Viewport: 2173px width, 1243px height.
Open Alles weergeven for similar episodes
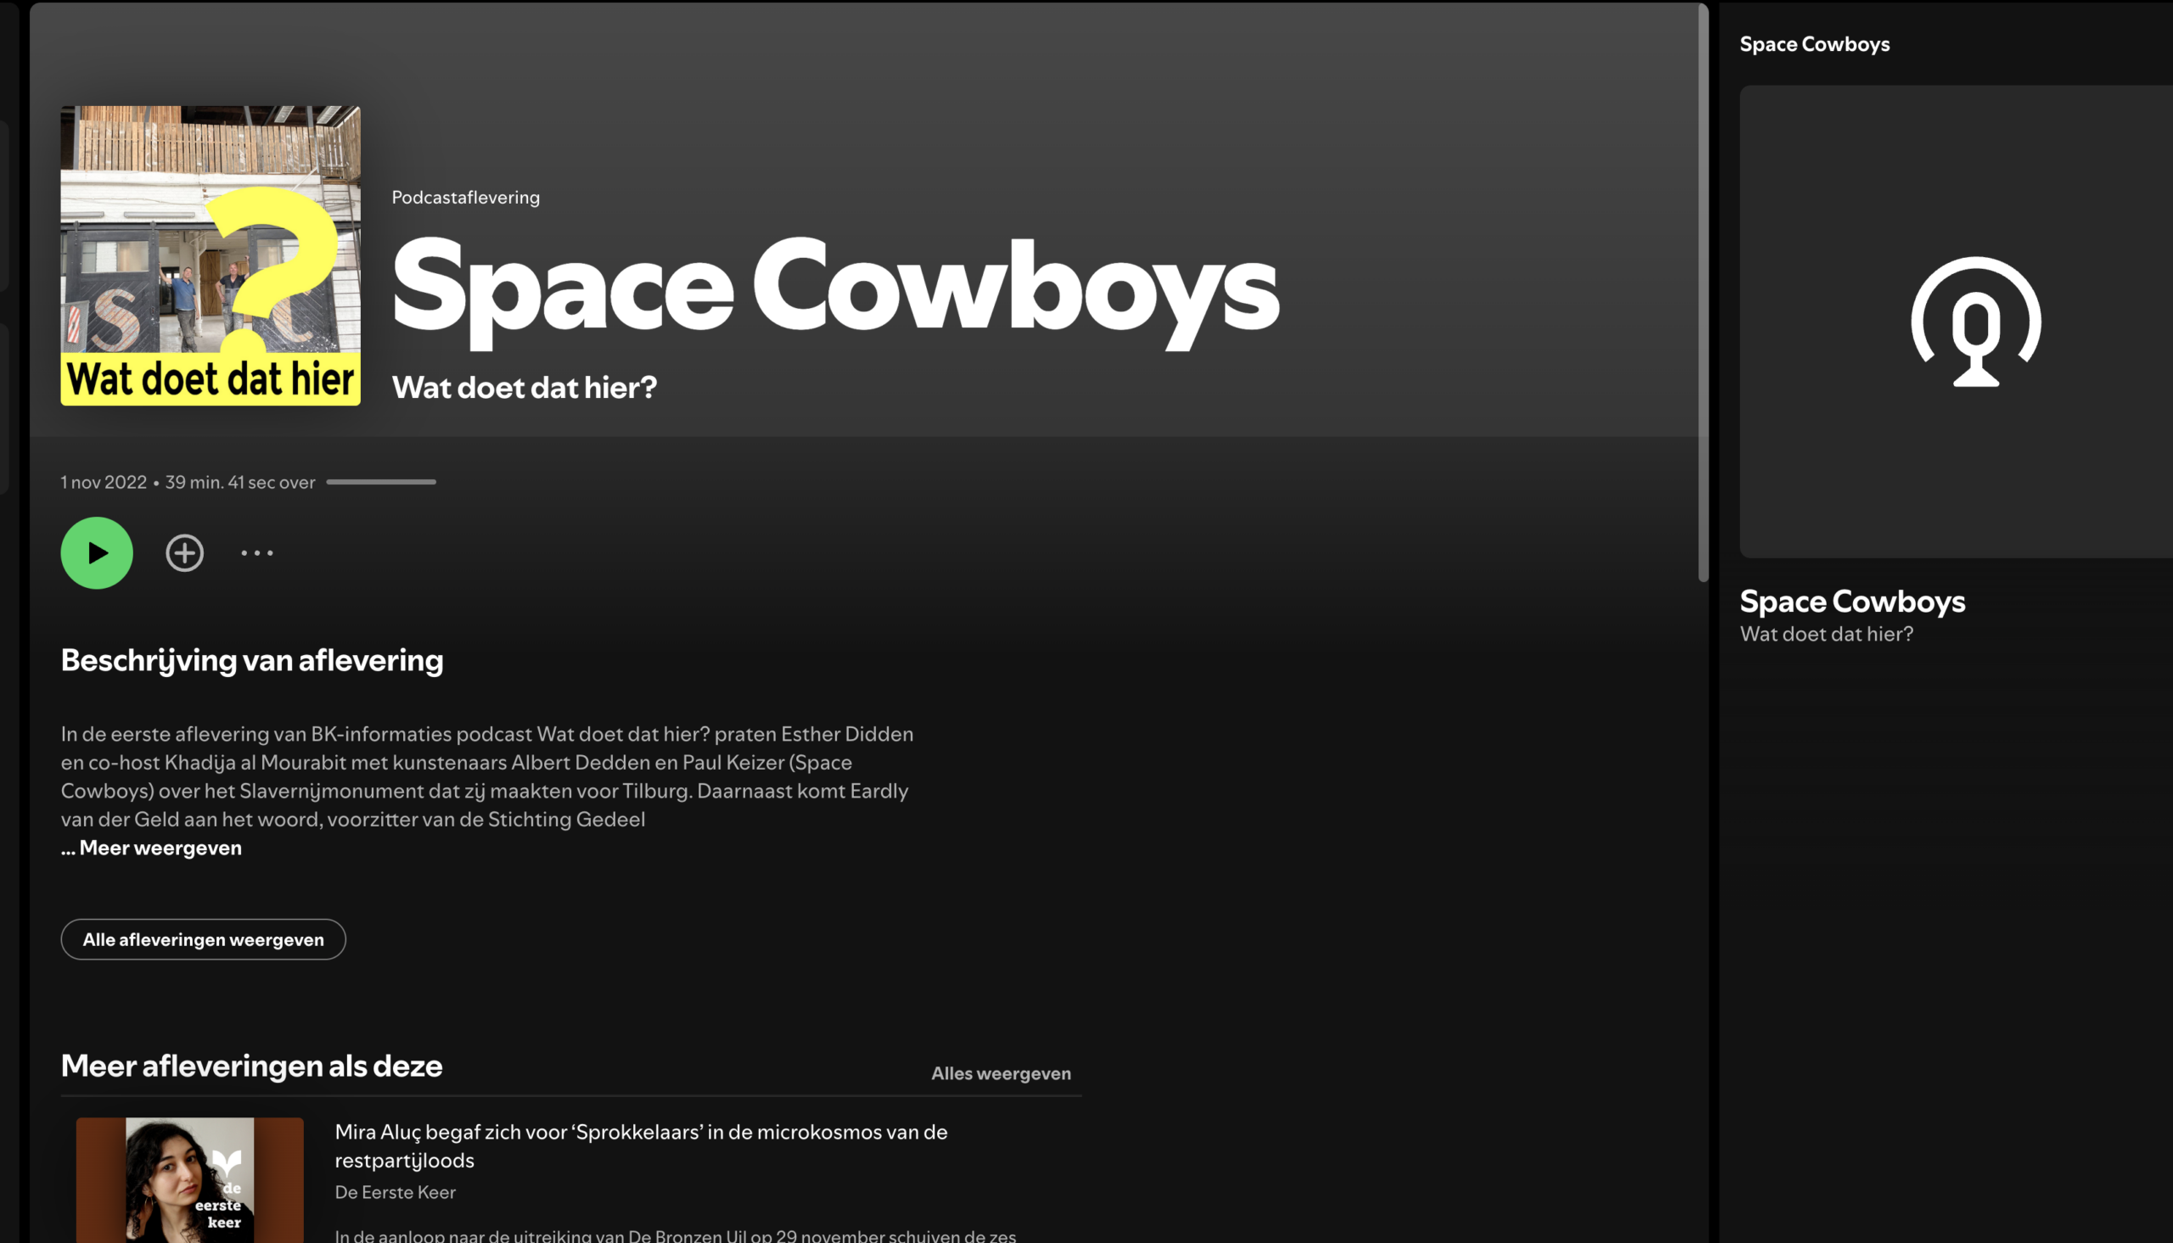pyautogui.click(x=1000, y=1073)
